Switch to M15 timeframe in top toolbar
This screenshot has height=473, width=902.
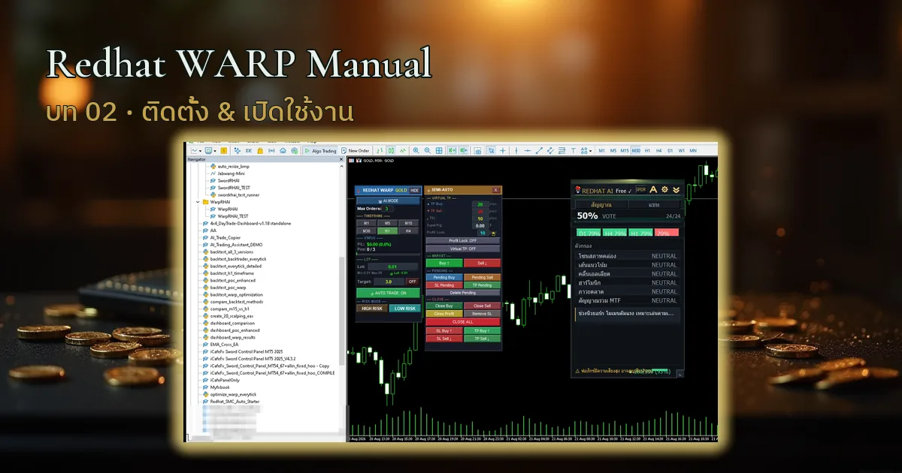[x=624, y=150]
